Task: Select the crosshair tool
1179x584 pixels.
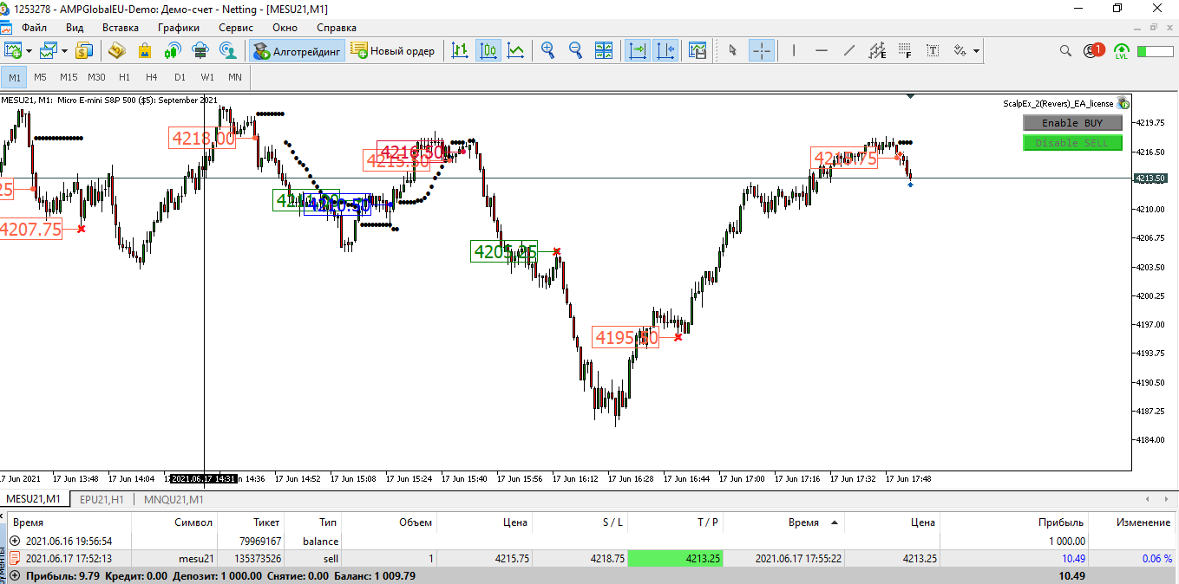Action: point(761,51)
